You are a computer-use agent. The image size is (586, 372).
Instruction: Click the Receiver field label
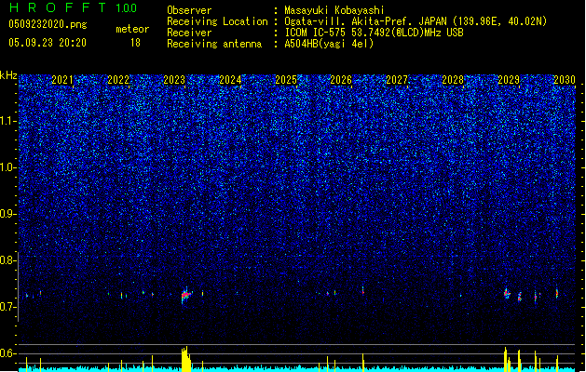[x=189, y=33]
